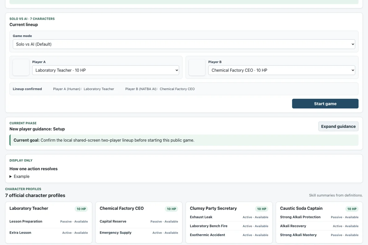Click the New player guidance: Setup heading
This screenshot has height=245, width=368.
tap(37, 129)
